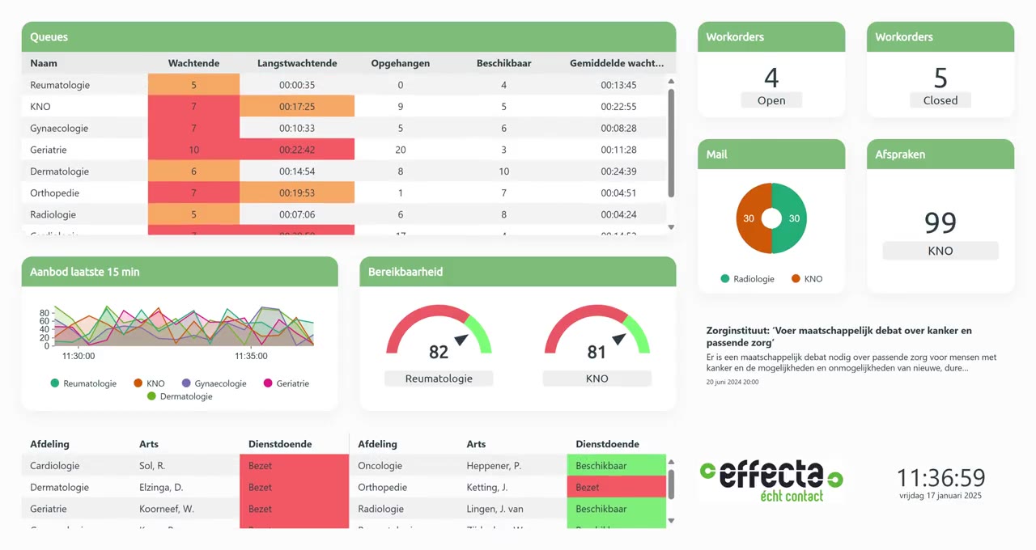Click the closed workorders count 5
Image resolution: width=1036 pixels, height=550 pixels.
pyautogui.click(x=940, y=78)
